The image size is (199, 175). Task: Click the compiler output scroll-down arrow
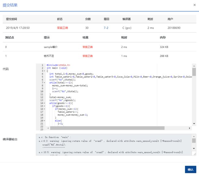coord(194,148)
